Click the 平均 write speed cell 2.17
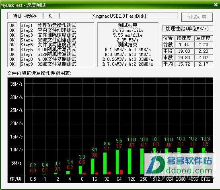The width and height of the screenshot is (220, 190). (x=203, y=64)
